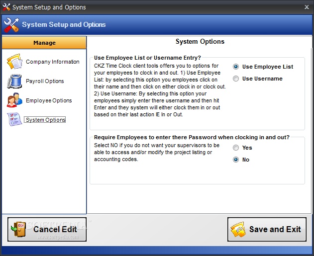Select the Use Username radio button
The width and height of the screenshot is (314, 256).
(x=236, y=79)
